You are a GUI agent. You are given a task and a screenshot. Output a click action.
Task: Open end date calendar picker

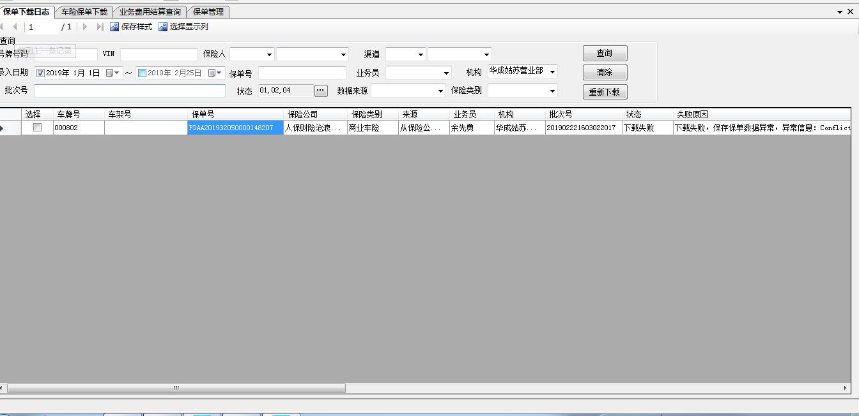coord(215,73)
